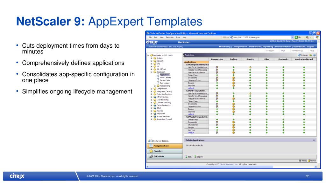326x183 pixels.
Task: Click the horizontal scrollbar left arrow
Action: [148, 166]
